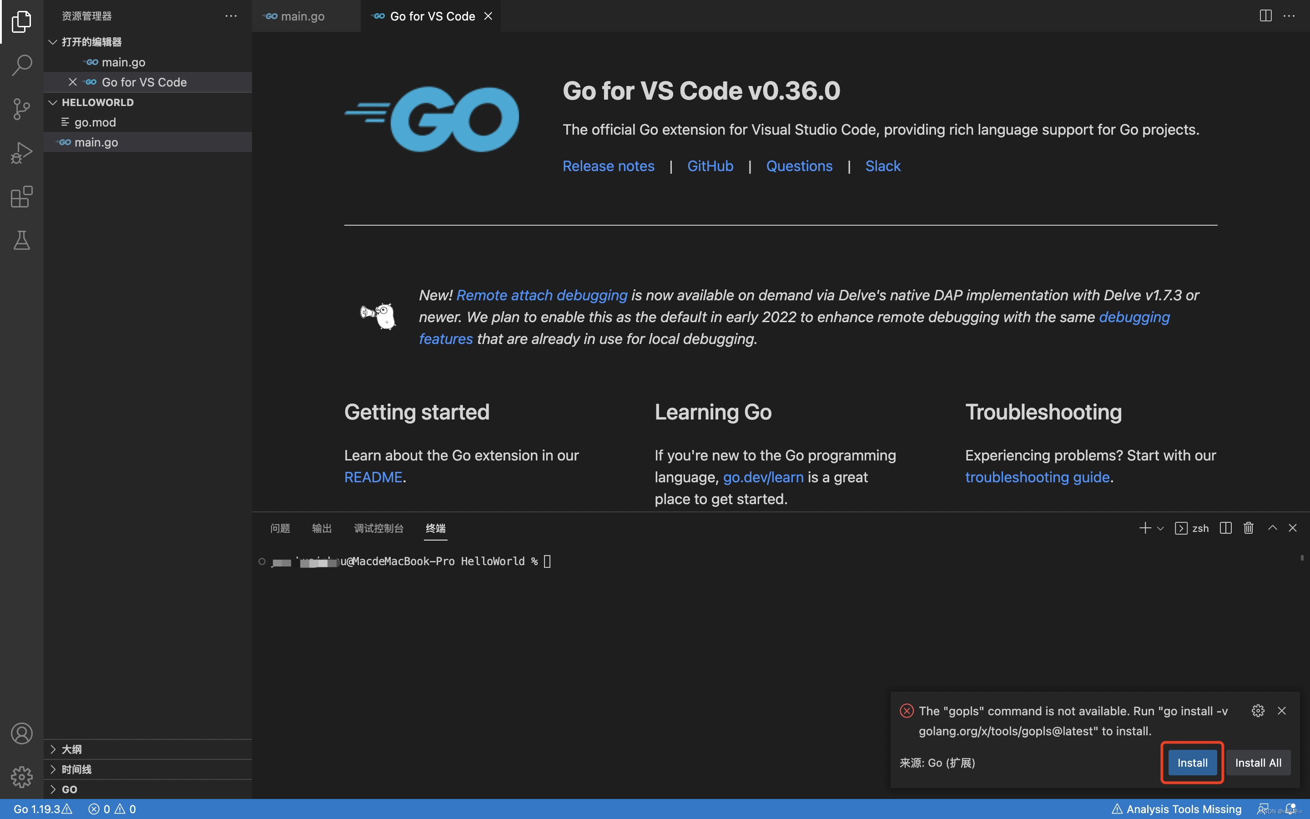1310x819 pixels.
Task: Split the terminal panel
Action: pyautogui.click(x=1225, y=528)
